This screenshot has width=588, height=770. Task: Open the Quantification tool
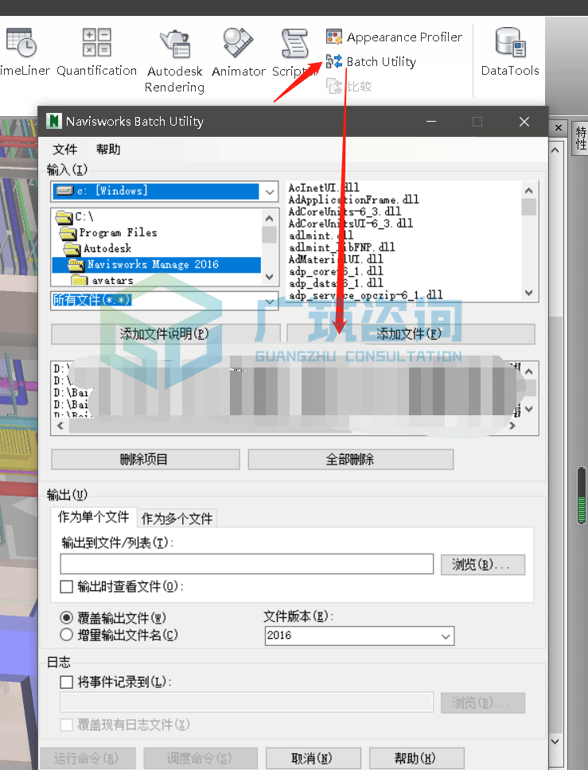tap(96, 52)
